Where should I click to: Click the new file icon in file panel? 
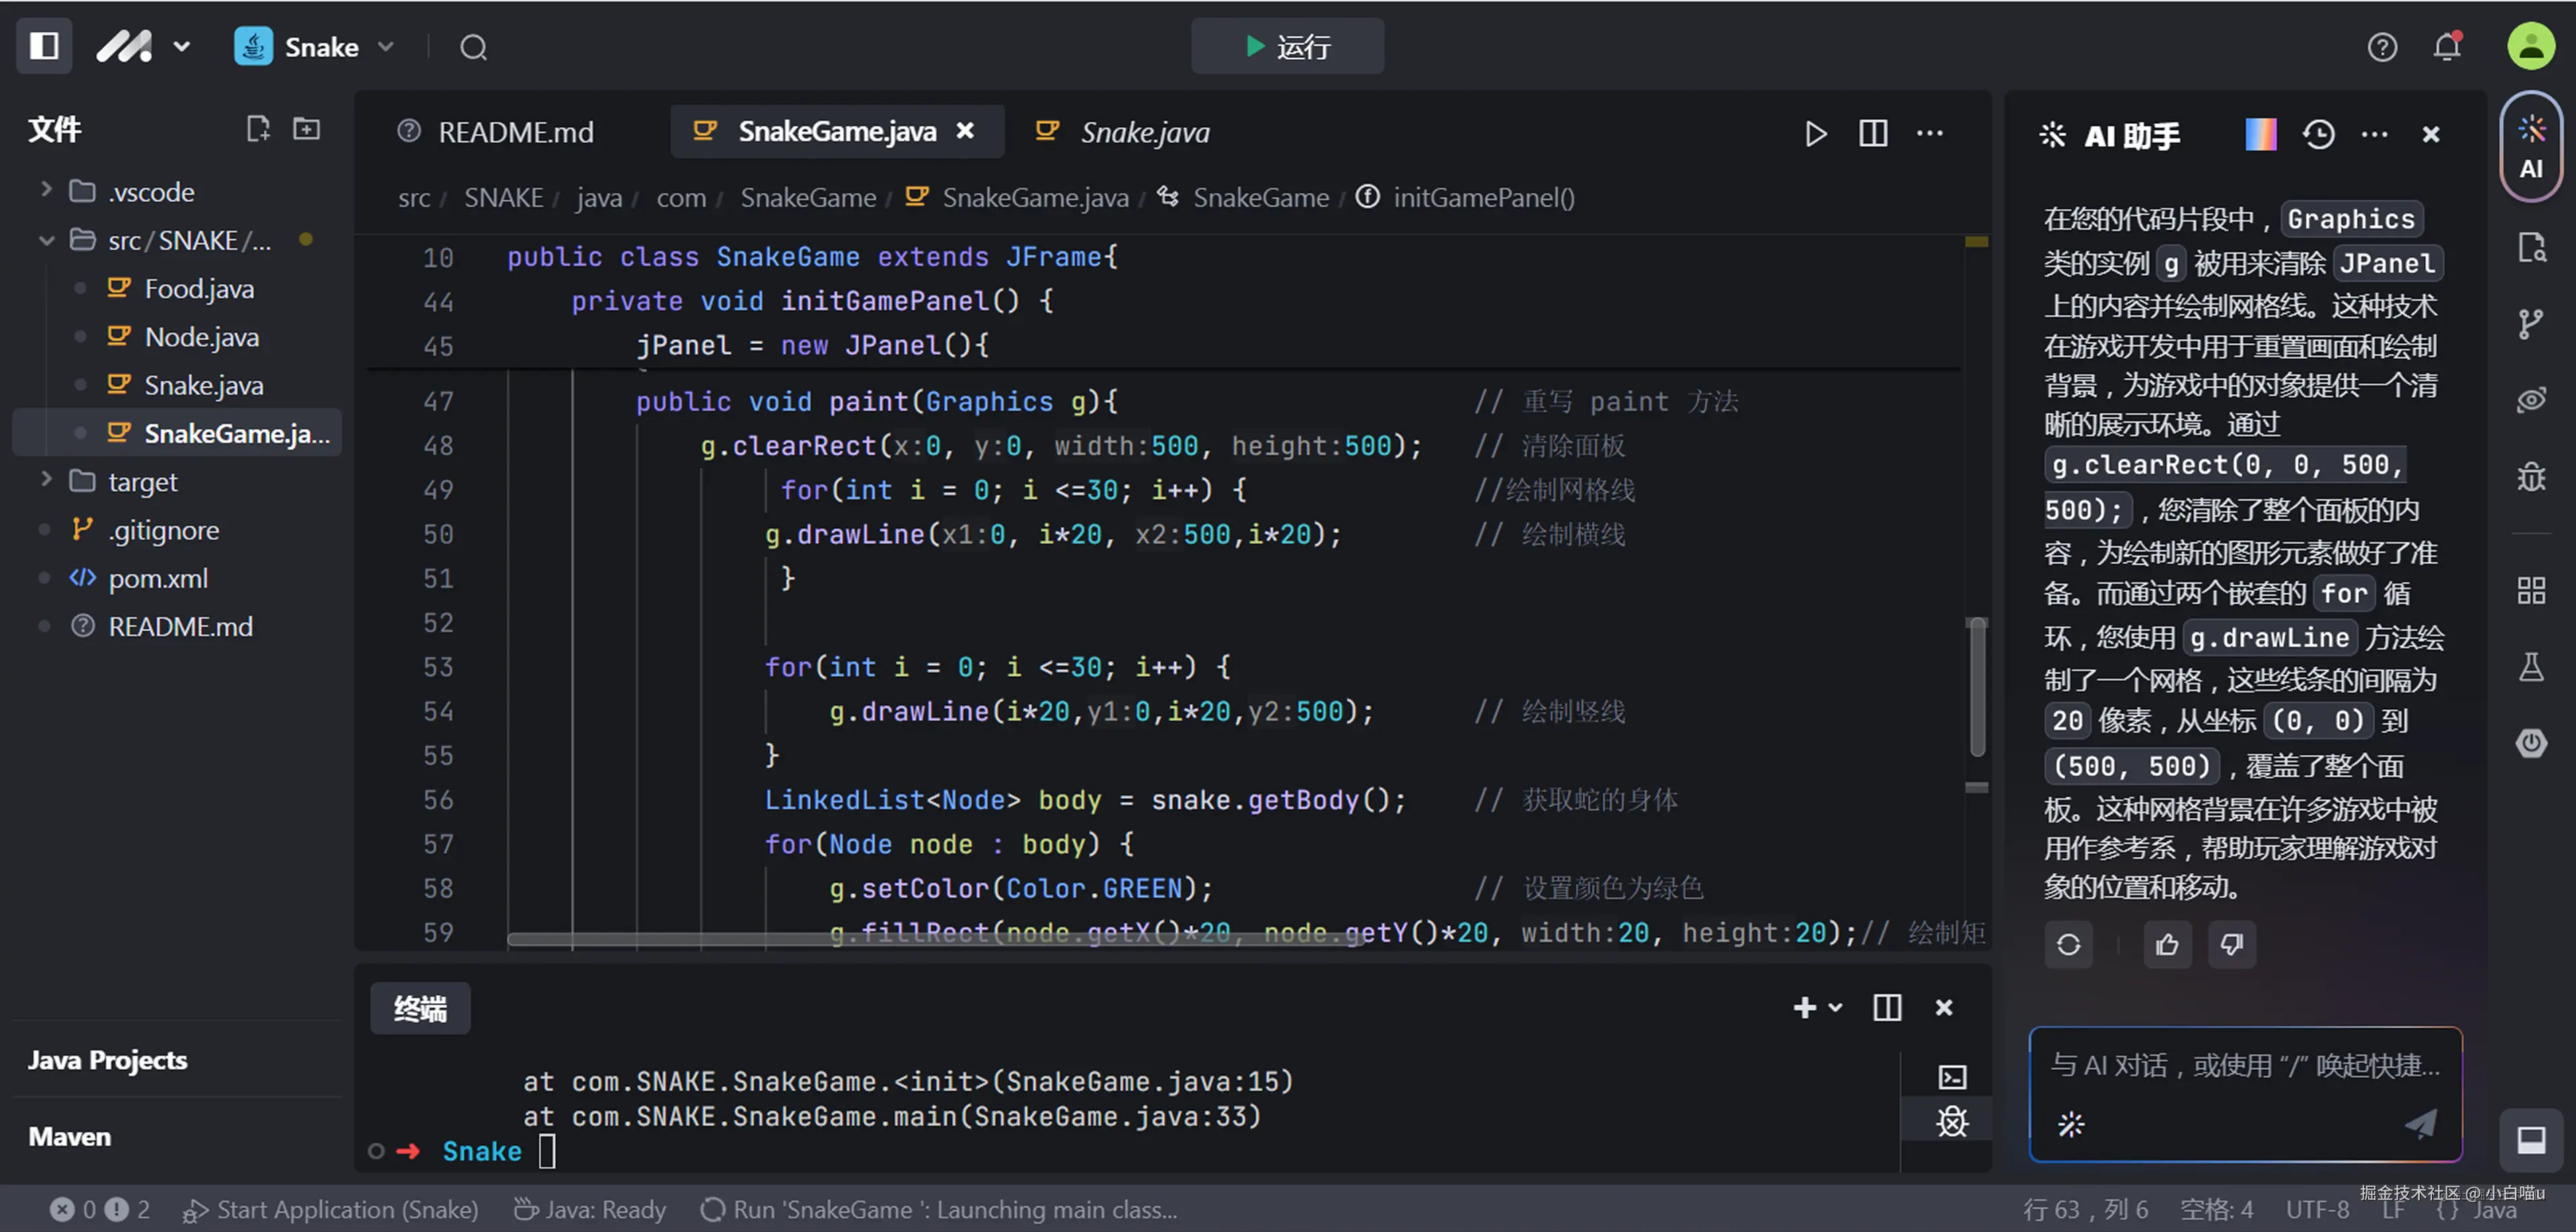click(x=258, y=129)
